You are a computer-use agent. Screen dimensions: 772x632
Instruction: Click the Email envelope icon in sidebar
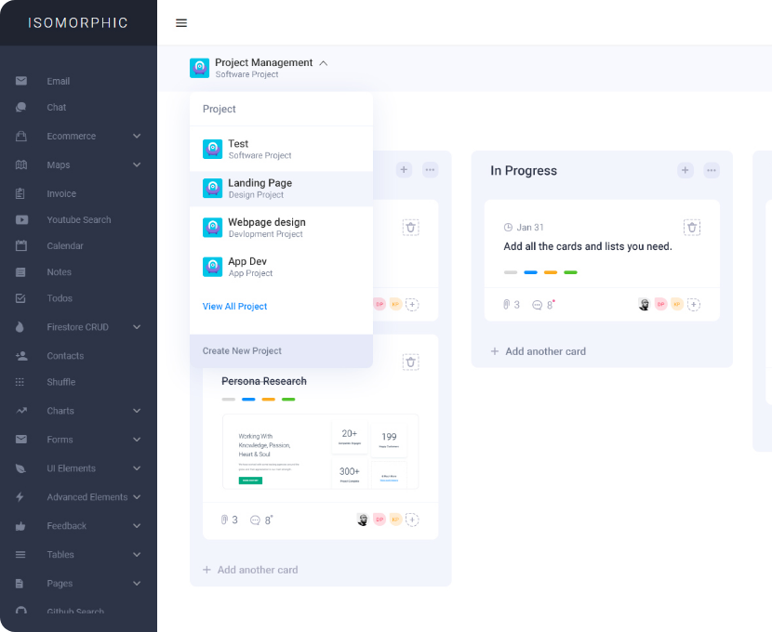pyautogui.click(x=21, y=81)
